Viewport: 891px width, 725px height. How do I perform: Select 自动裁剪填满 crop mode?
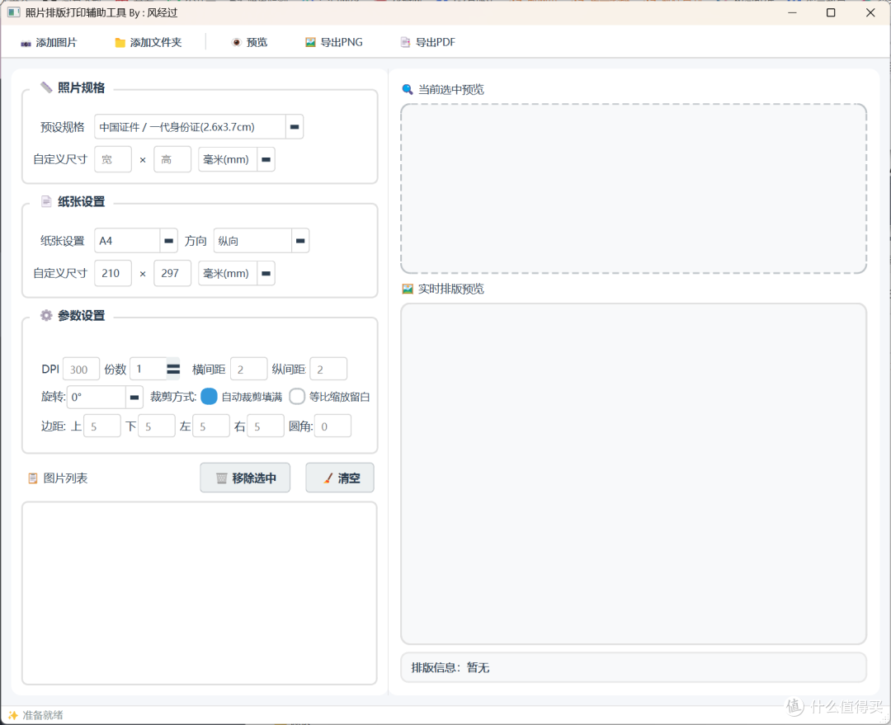(x=209, y=397)
